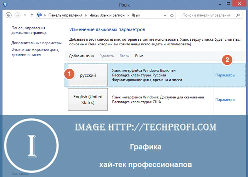Click 'Язык интерфейса Windows: Доступен для скачивания'
The height and width of the screenshot is (177, 248).
[158, 97]
